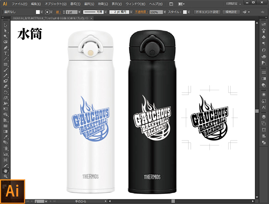Click the white fill color swatch
The image size is (269, 204).
tap(38, 12)
